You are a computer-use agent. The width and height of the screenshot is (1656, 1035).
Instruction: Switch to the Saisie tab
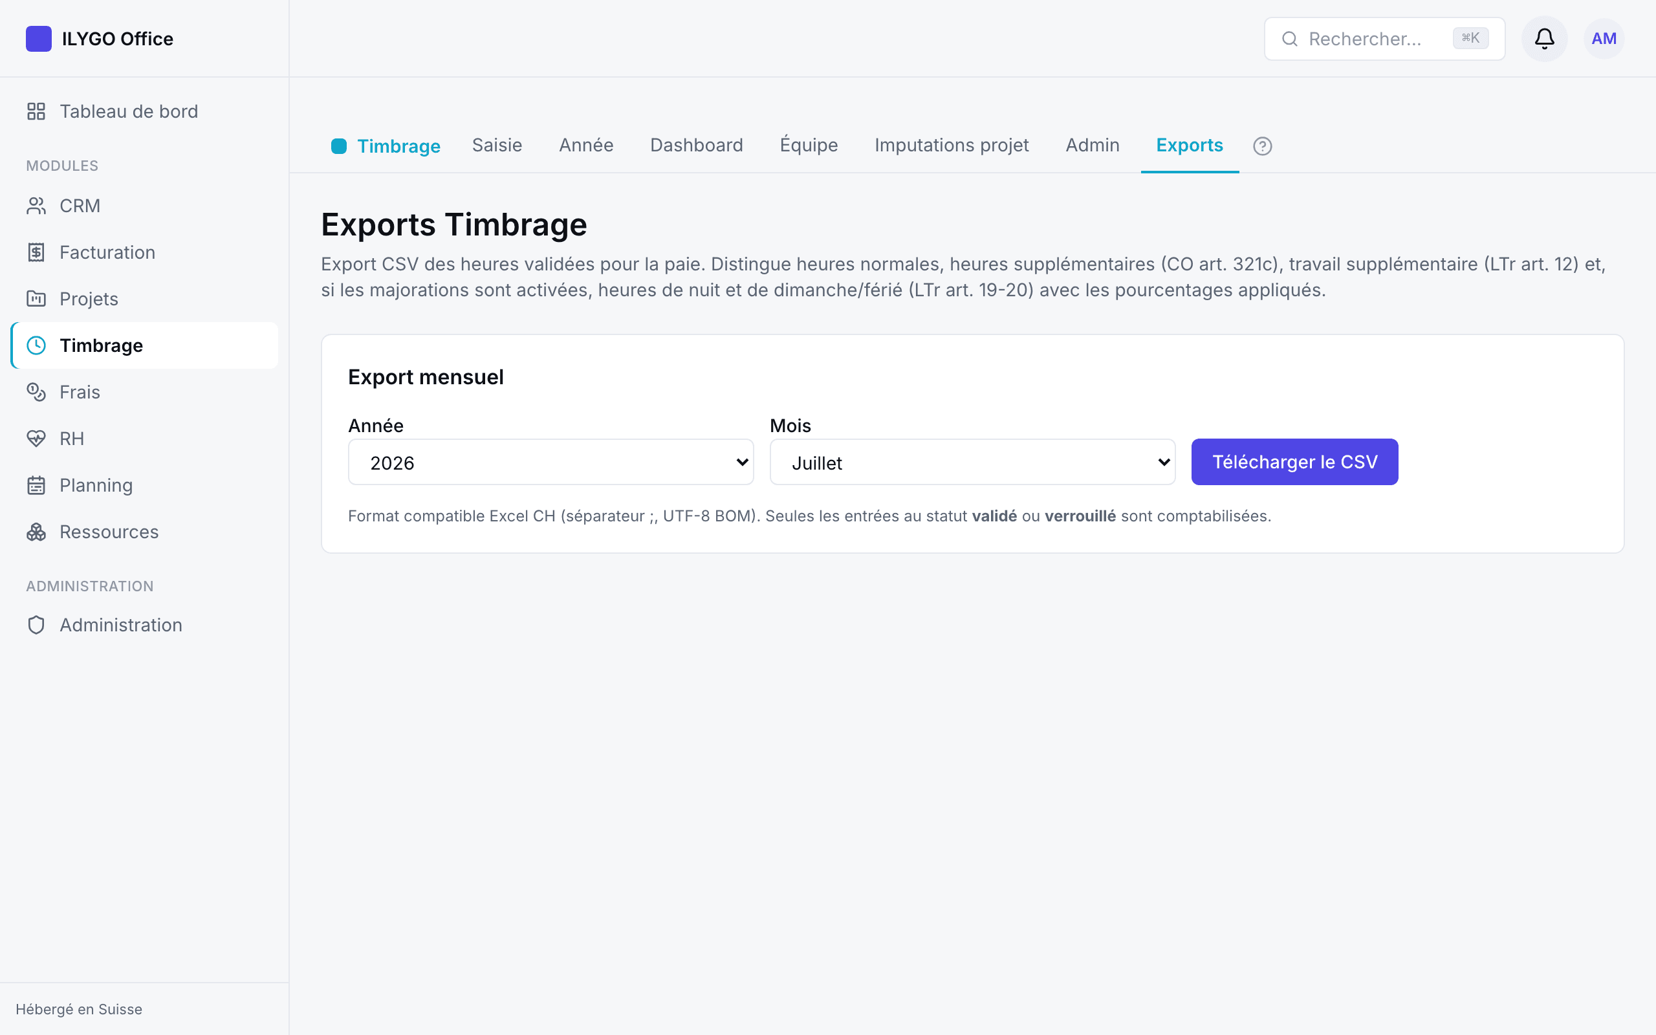[x=497, y=145]
